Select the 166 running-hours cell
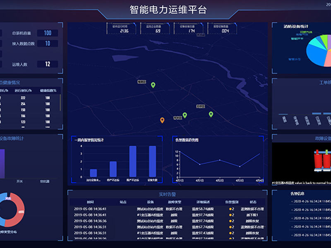 [23, 116]
